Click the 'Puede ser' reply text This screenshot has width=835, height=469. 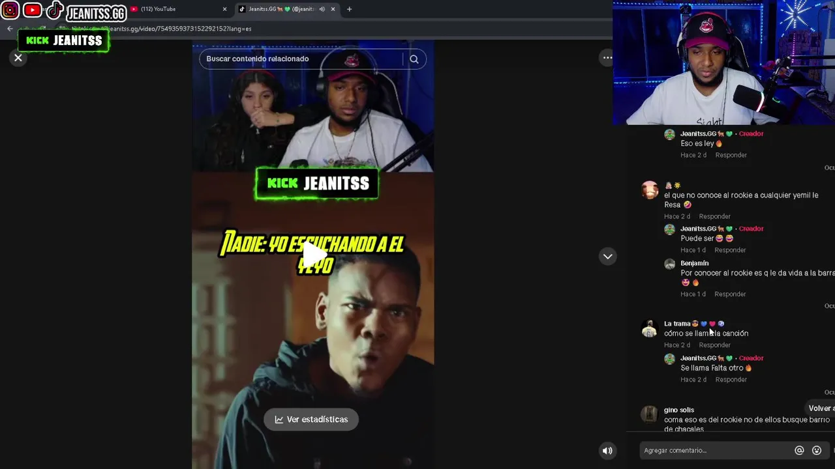pos(706,238)
